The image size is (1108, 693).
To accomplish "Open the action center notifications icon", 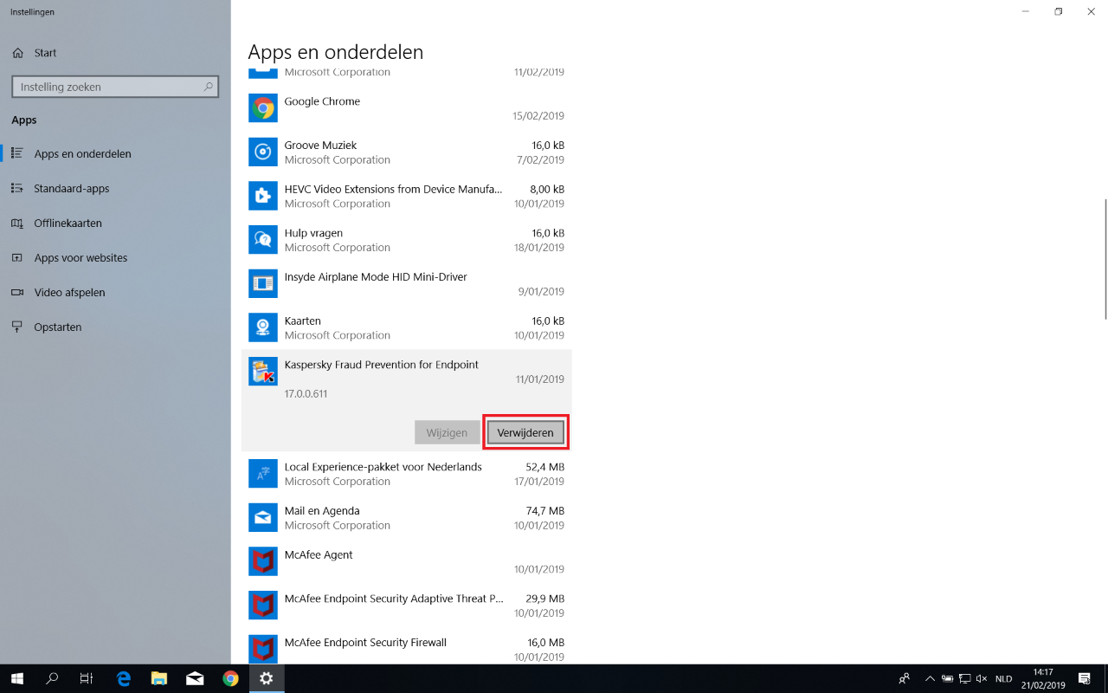I will (x=1085, y=678).
